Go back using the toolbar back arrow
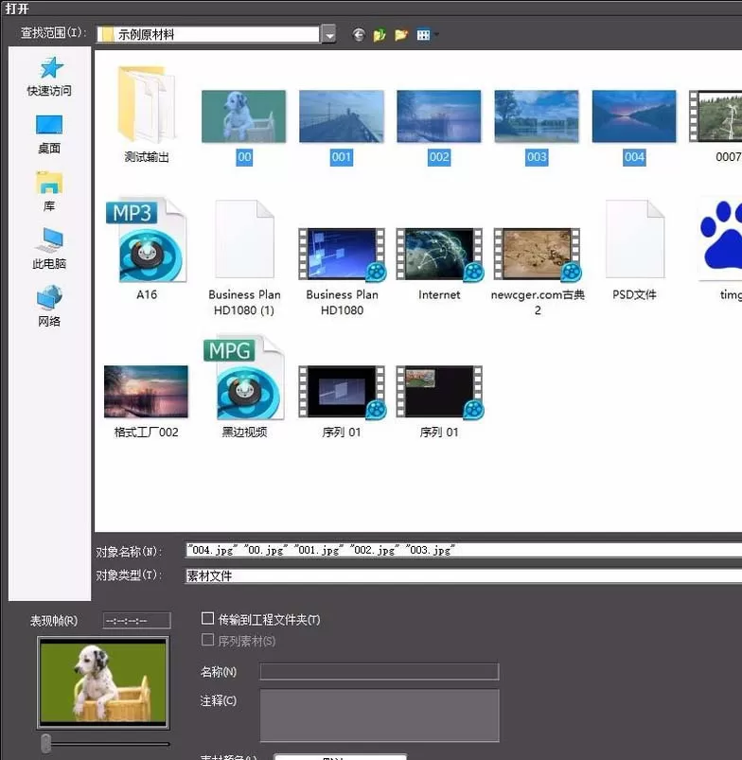Image resolution: width=742 pixels, height=760 pixels. (x=359, y=35)
